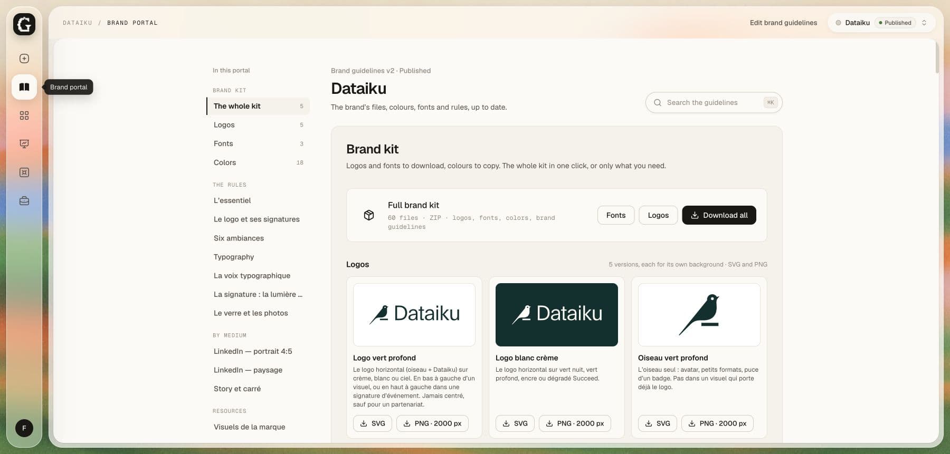Open the user avatar F
Screen dimensions: 950x454
(x=24, y=428)
